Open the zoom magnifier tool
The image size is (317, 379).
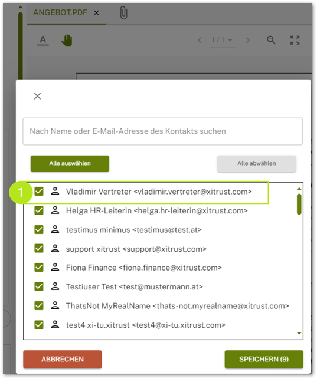tap(271, 40)
